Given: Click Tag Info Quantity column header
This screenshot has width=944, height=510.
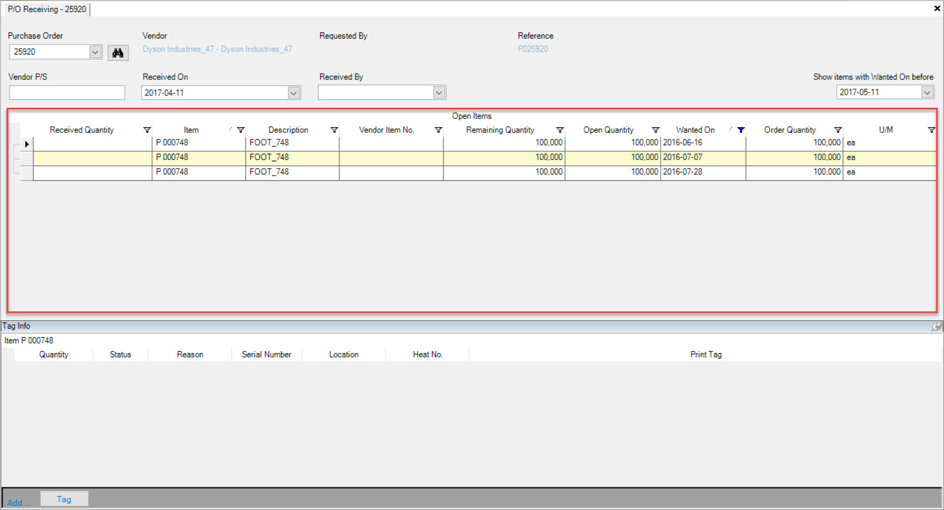Looking at the screenshot, I should pyautogui.click(x=54, y=355).
